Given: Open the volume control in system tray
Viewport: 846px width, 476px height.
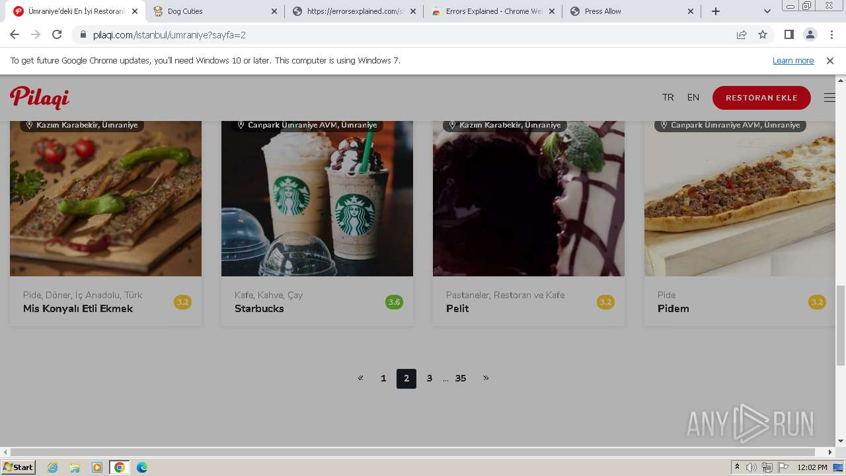Looking at the screenshot, I should point(751,467).
